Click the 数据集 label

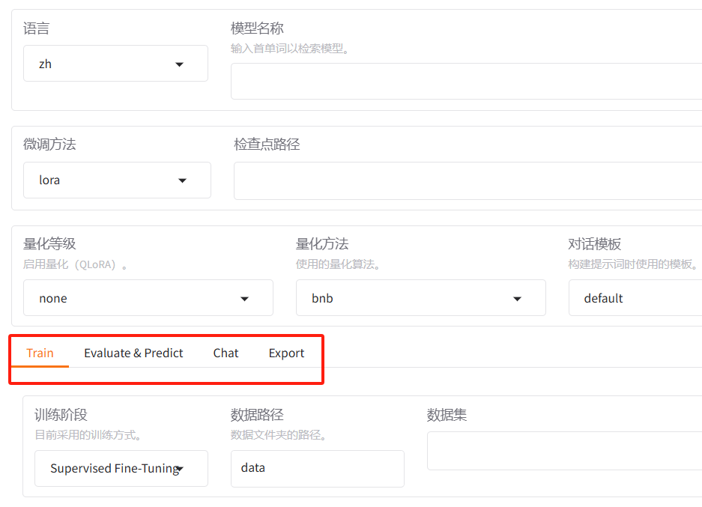[447, 415]
